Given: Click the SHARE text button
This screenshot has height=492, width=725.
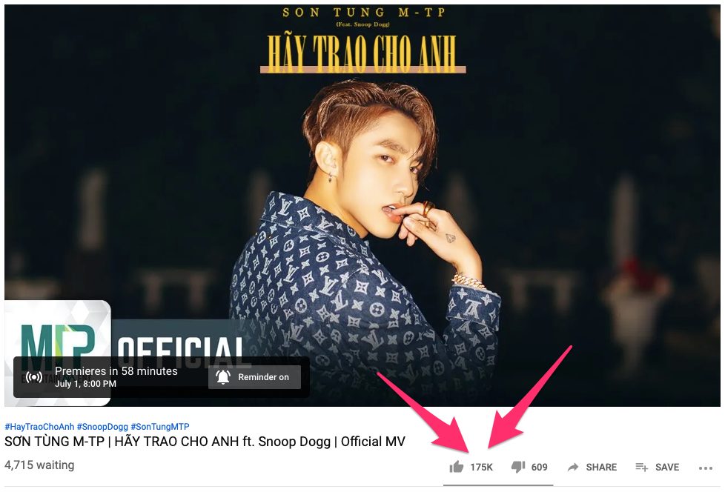Looking at the screenshot, I should 601,467.
